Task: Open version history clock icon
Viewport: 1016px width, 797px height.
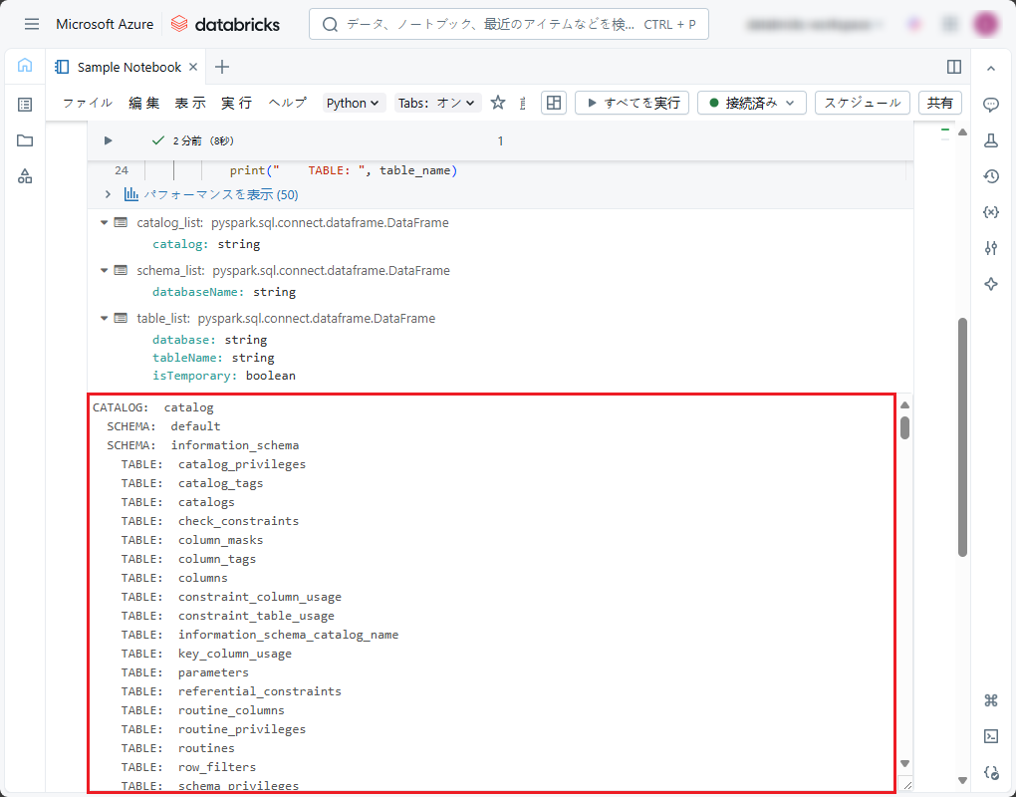Action: (990, 176)
